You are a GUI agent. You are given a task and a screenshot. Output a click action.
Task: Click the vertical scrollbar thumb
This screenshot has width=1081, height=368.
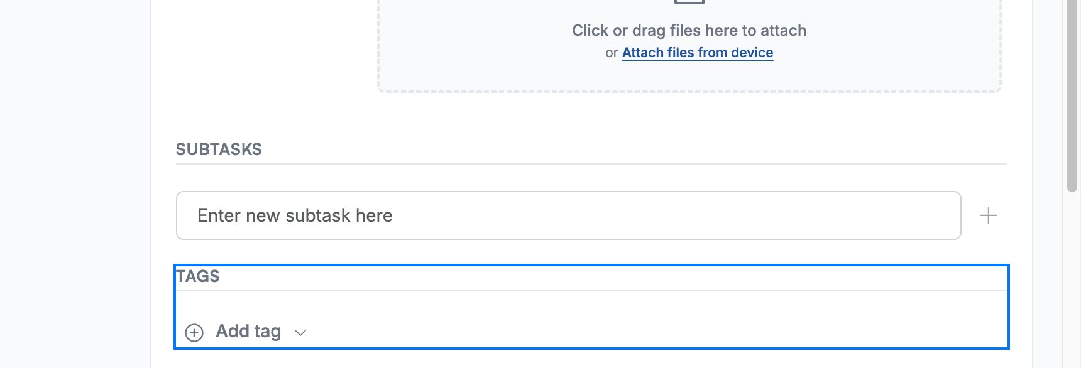pos(1072,94)
